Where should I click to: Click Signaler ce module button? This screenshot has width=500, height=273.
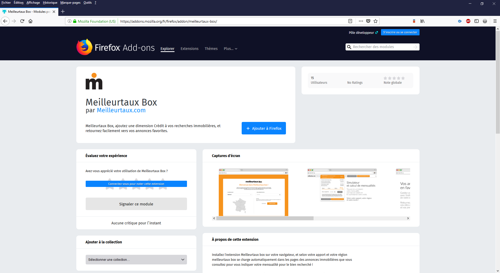[x=136, y=204]
